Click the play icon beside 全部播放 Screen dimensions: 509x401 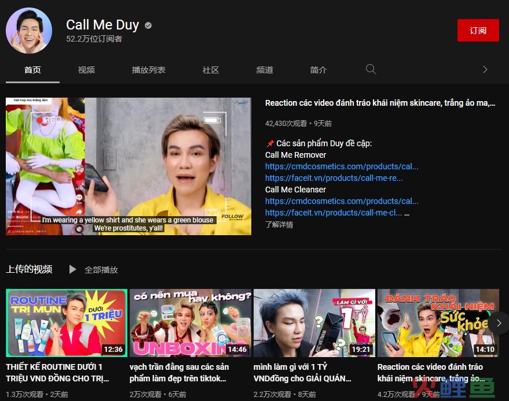73,269
